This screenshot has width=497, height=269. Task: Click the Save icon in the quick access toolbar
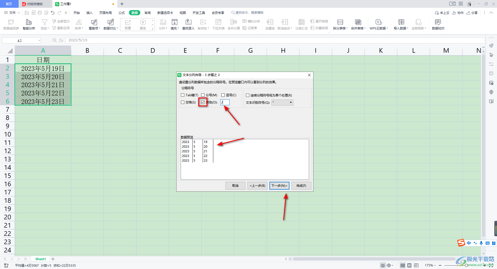click(x=27, y=13)
